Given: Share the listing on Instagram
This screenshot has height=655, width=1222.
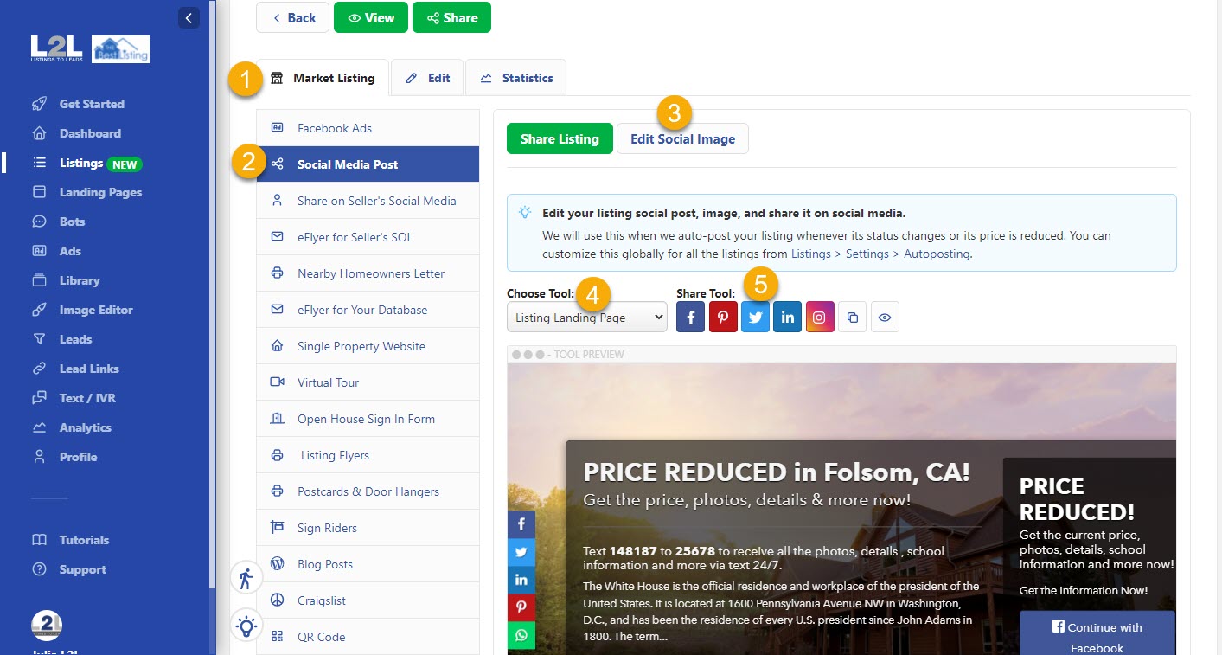Looking at the screenshot, I should pyautogui.click(x=819, y=317).
